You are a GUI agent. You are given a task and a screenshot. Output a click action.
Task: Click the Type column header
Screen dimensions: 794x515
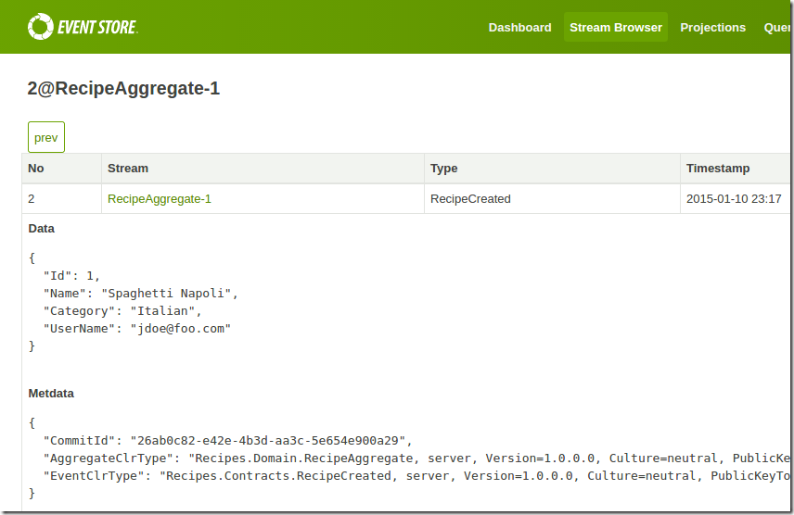(x=552, y=169)
